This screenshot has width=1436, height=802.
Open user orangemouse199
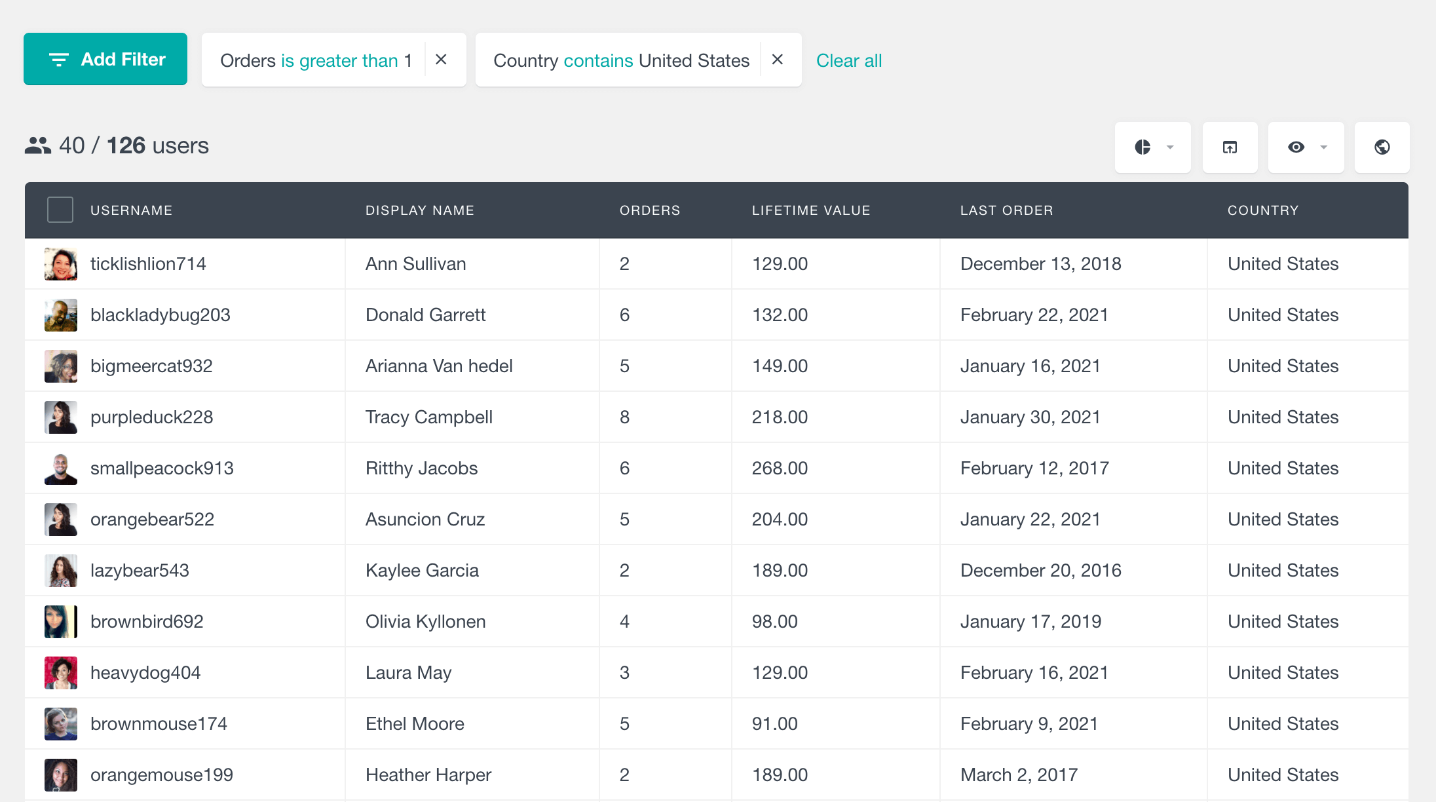(162, 774)
